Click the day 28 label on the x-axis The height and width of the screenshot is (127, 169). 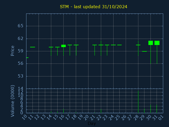tap(137, 117)
